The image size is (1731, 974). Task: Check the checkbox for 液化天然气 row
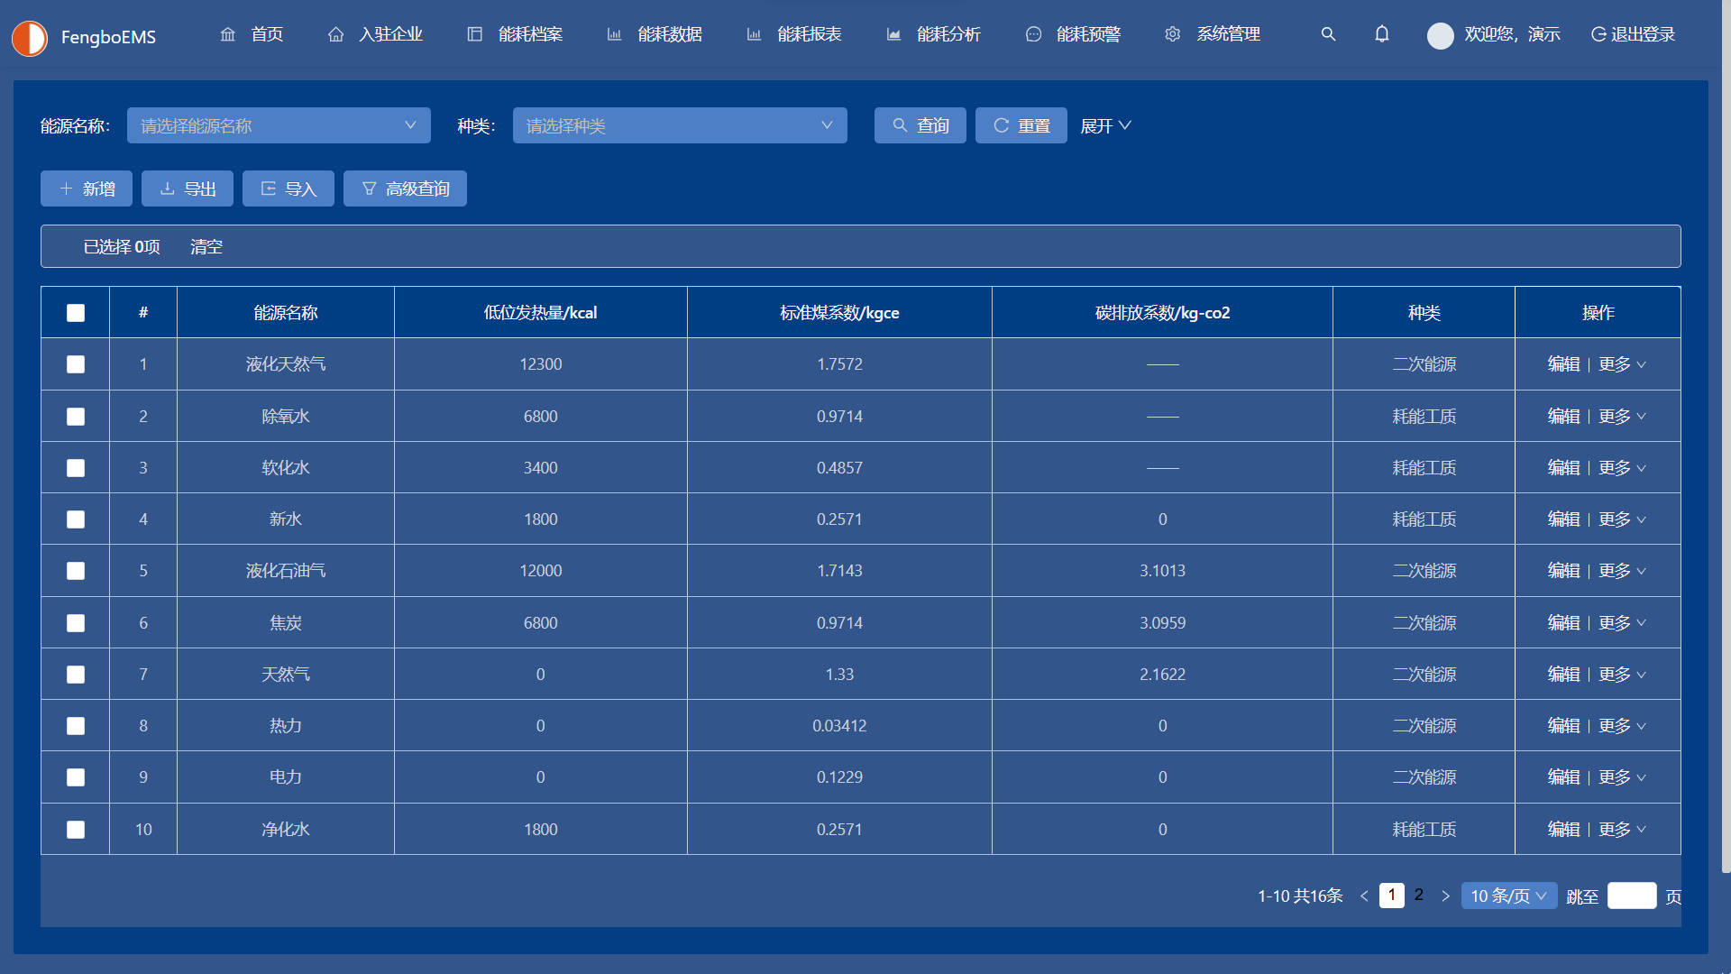(x=76, y=364)
